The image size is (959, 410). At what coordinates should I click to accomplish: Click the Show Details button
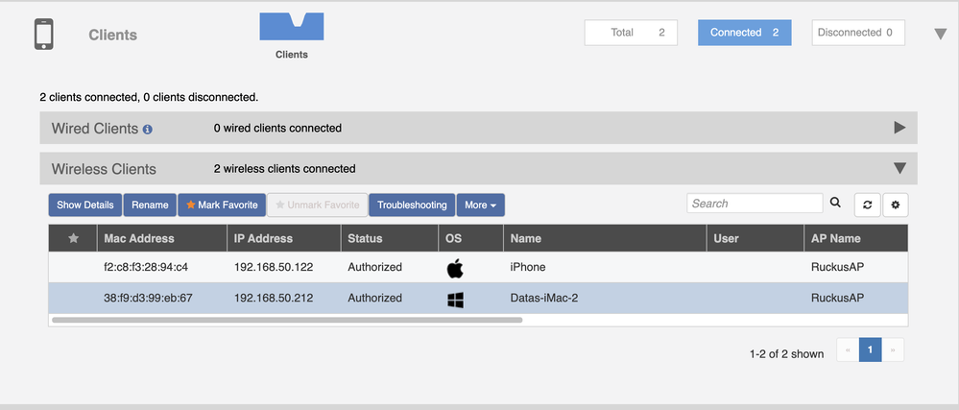pos(85,205)
